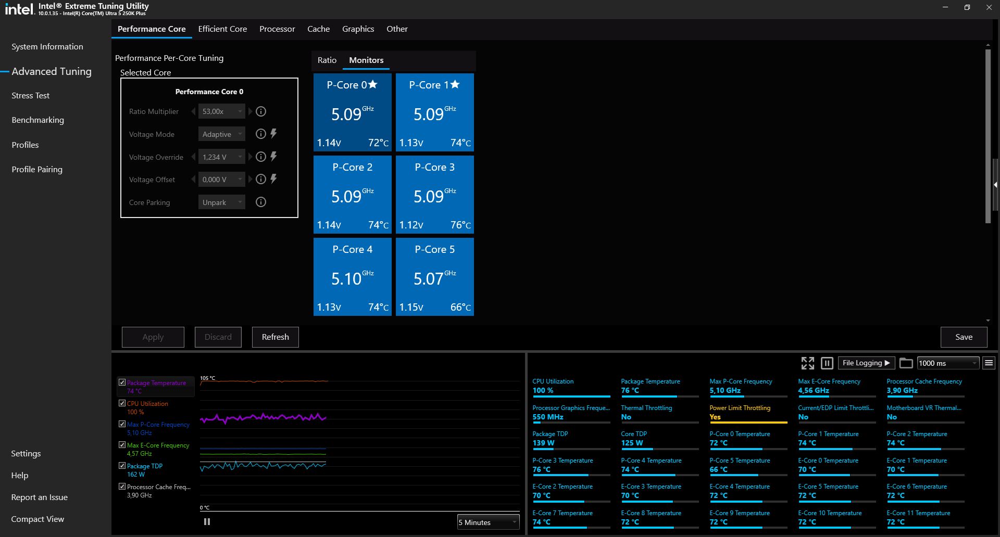Switch to the Ratio sub-tab
Viewport: 1000px width, 537px height.
pyautogui.click(x=327, y=60)
